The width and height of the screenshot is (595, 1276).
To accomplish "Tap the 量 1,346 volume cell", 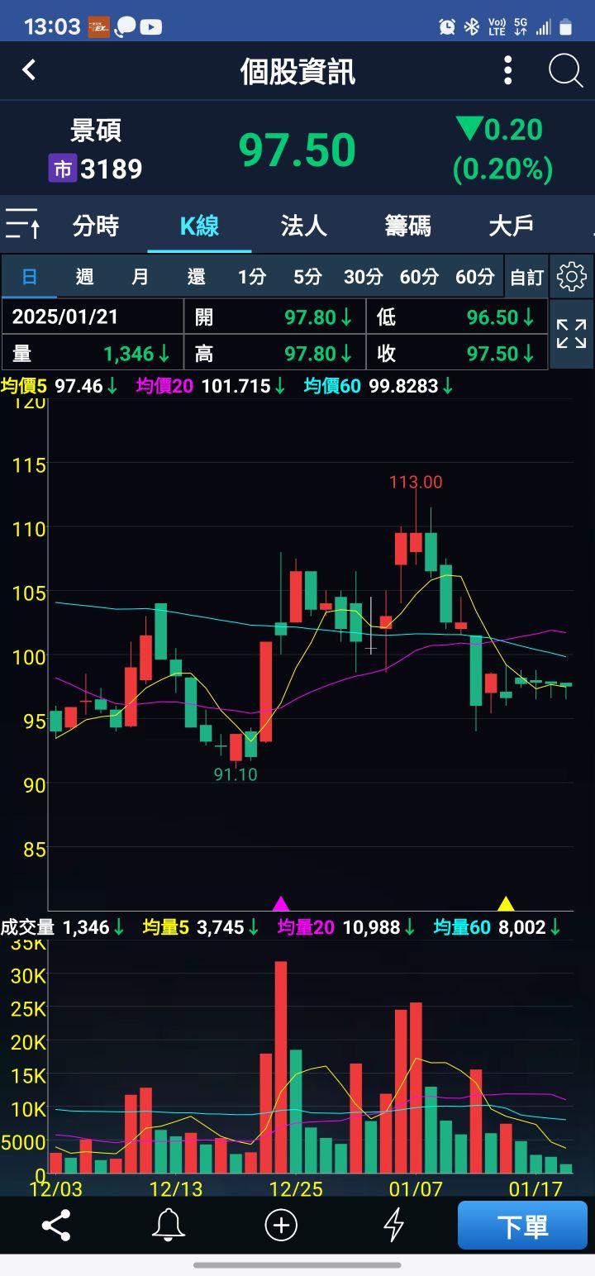I will pos(93,353).
